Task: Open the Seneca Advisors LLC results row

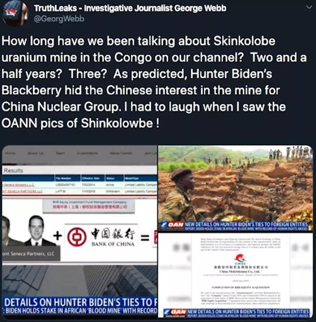Action: pos(80,185)
